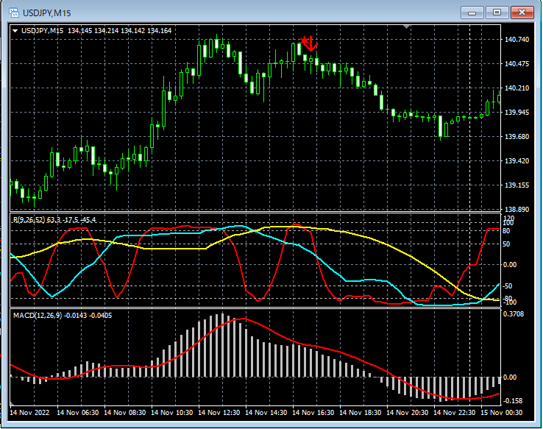Click price level 140.475 on scale
Screen dimensions: 543x429
coord(517,64)
